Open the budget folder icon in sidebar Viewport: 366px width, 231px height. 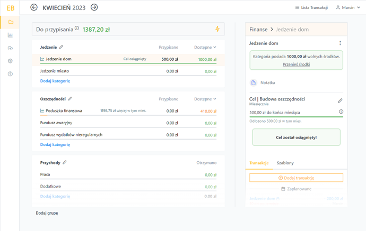click(x=10, y=22)
